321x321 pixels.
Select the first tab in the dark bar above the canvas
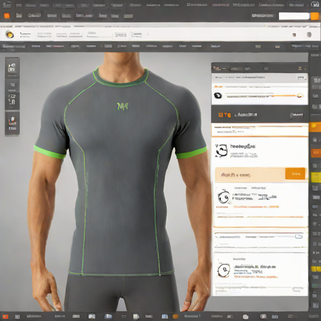pos(13,46)
